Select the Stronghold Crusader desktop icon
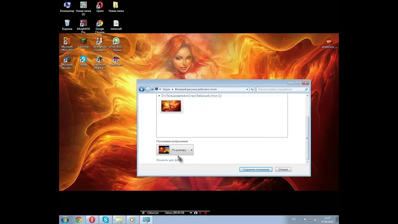Screen dimensions: 398x224 tap(100, 44)
